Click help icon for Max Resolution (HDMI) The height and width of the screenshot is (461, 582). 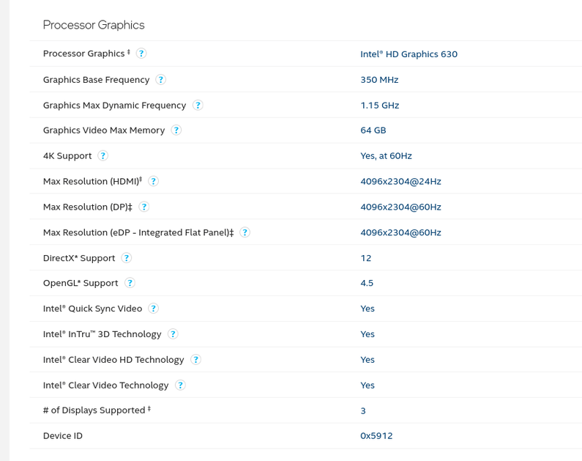[x=154, y=181]
